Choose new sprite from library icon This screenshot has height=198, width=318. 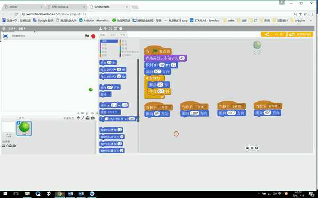pyautogui.click(x=78, y=118)
